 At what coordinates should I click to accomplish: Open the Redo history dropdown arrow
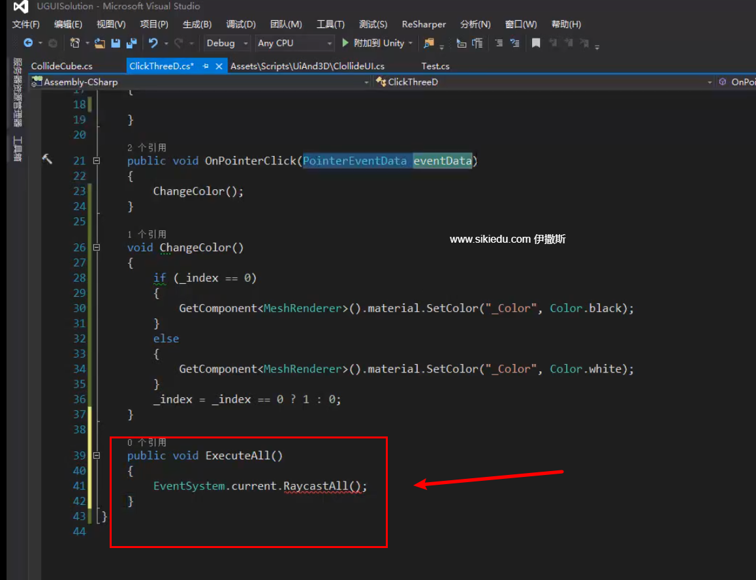[x=191, y=43]
